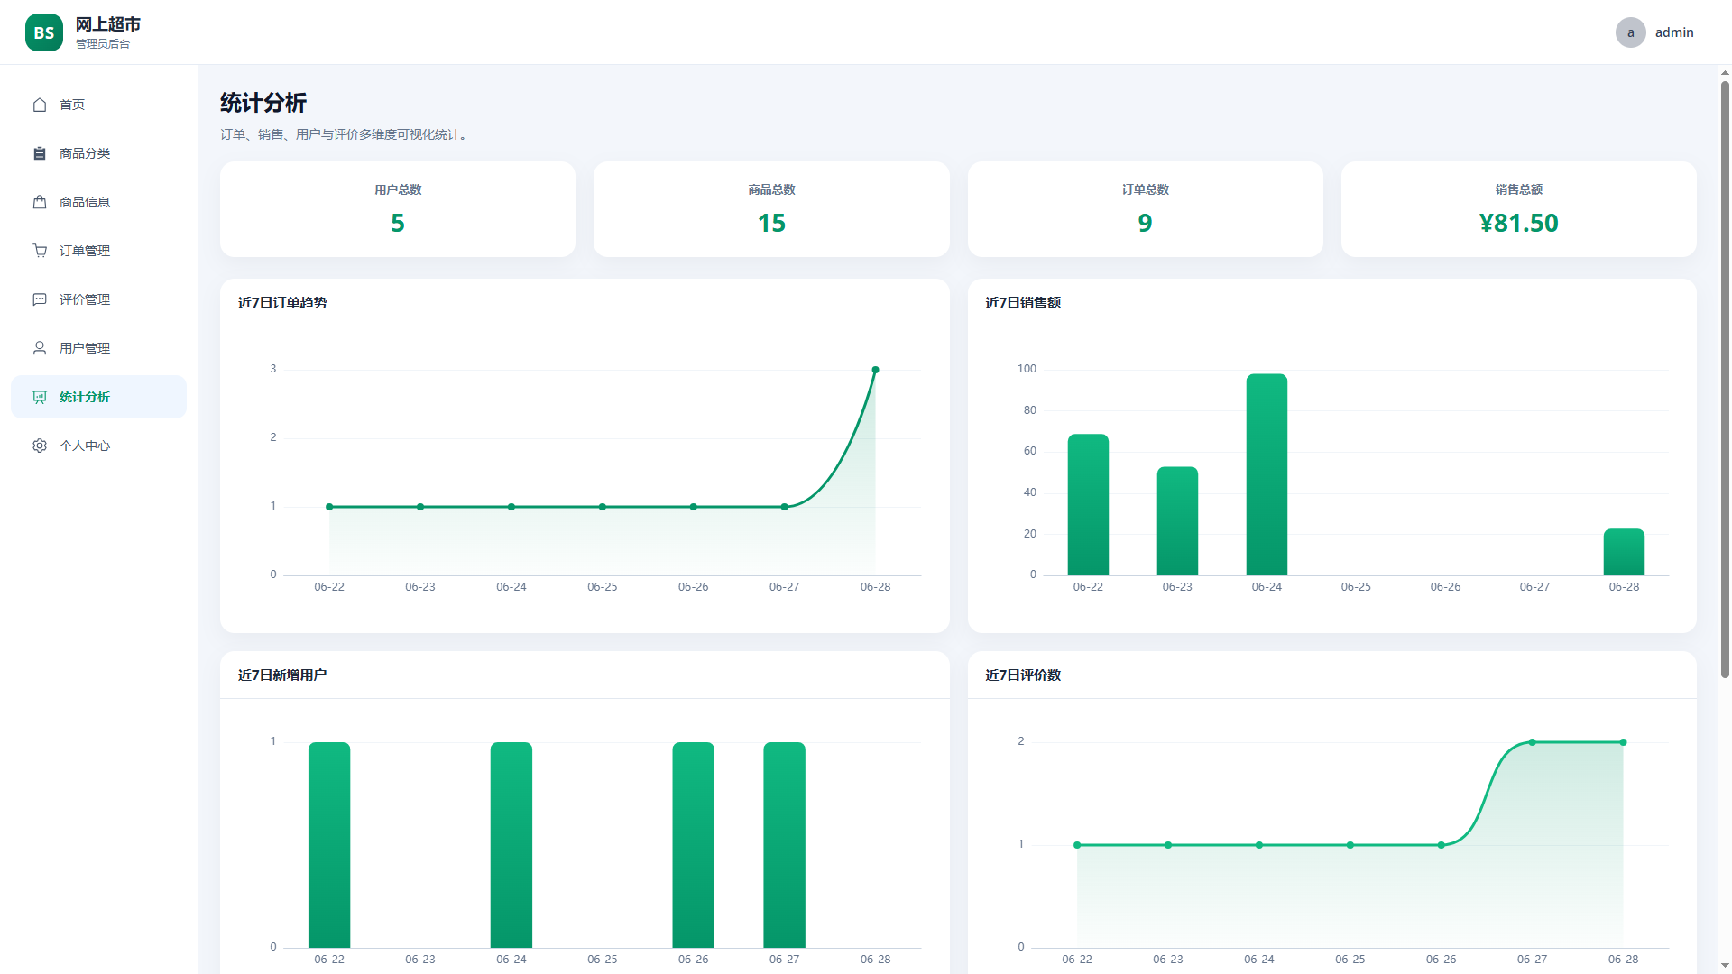Click the 06-24 bar in 近7日销售额
This screenshot has height=974, width=1732.
pyautogui.click(x=1267, y=474)
